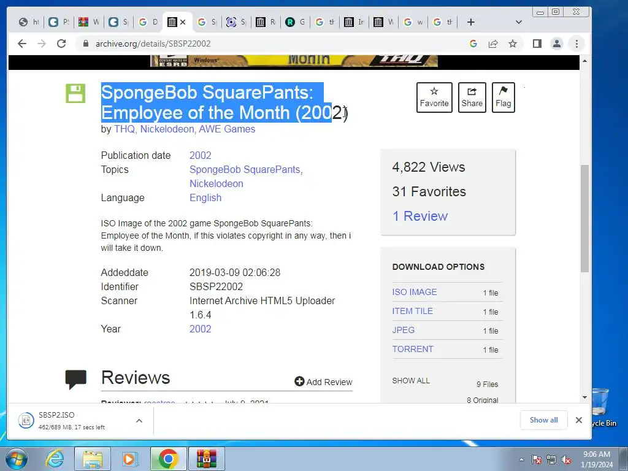Click the Google icon in address bar

pyautogui.click(x=473, y=44)
